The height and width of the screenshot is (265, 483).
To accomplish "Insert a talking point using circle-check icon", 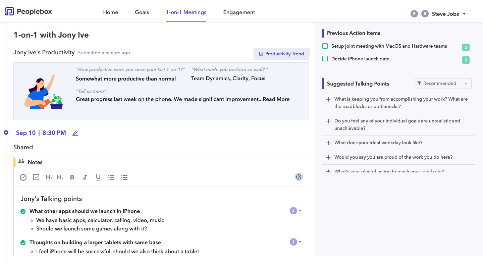I will coord(23,177).
